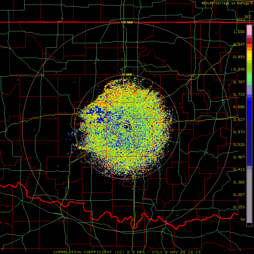
Task: Click the 100 NMI range ring label
Action: pos(127,22)
